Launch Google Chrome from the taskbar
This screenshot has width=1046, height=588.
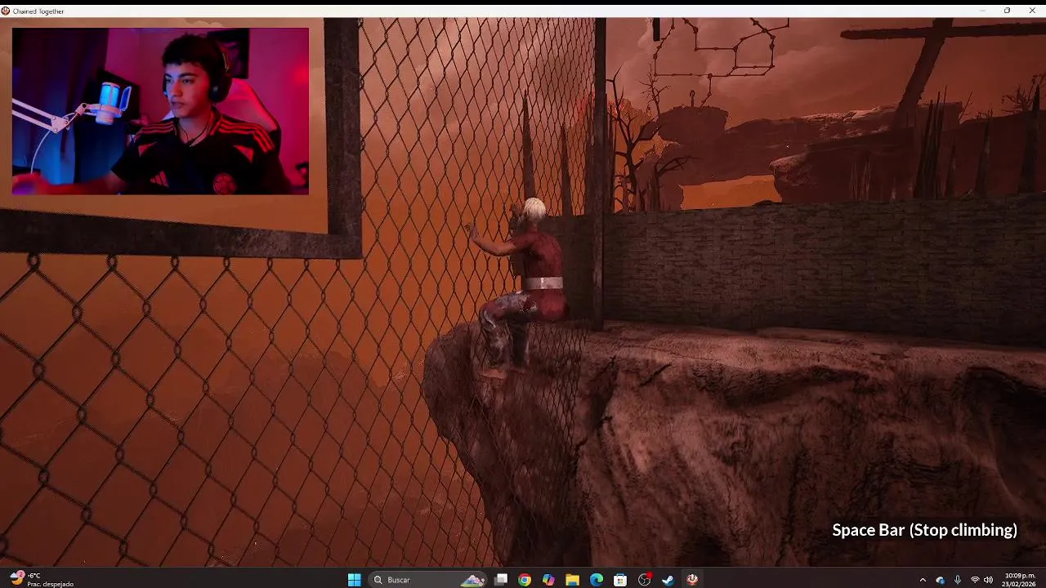[525, 580]
